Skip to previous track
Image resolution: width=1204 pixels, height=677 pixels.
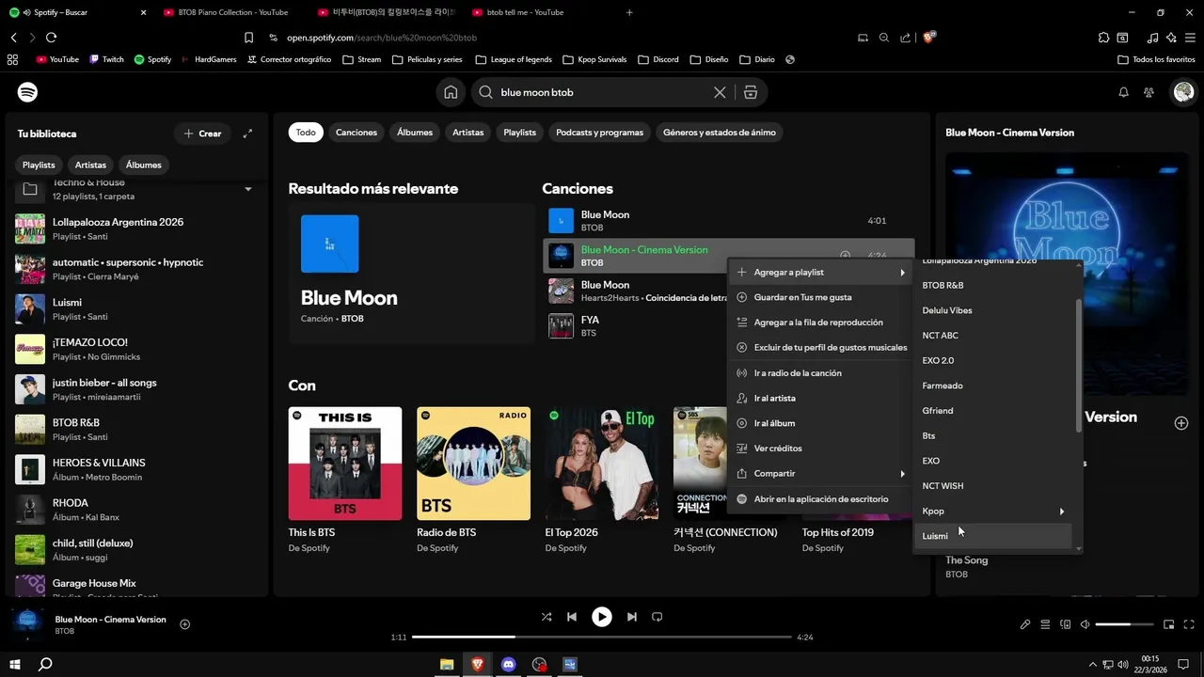click(x=571, y=617)
